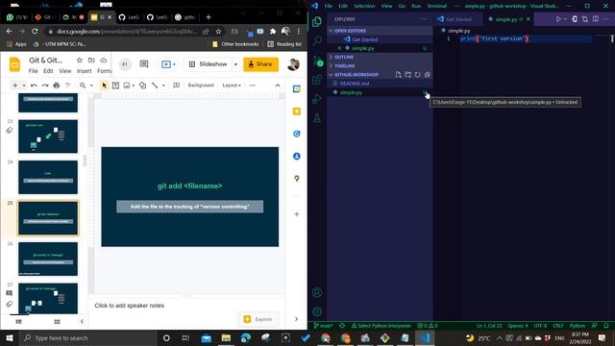Viewport: 615px width, 346px height.
Task: Click Type here to search box
Action: click(88, 337)
